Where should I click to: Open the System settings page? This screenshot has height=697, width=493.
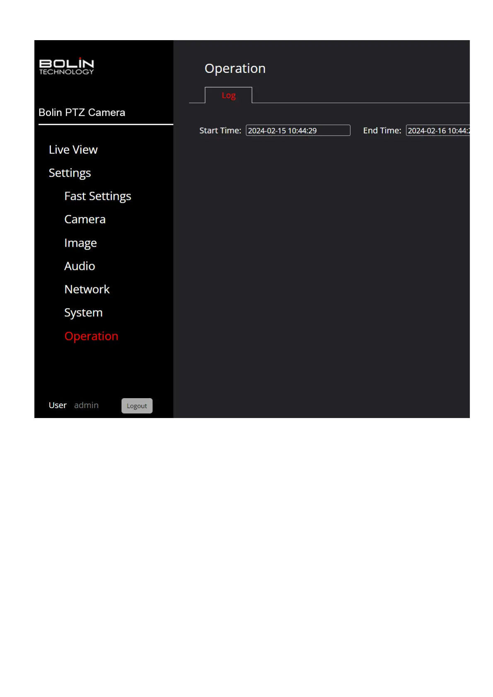(x=83, y=312)
